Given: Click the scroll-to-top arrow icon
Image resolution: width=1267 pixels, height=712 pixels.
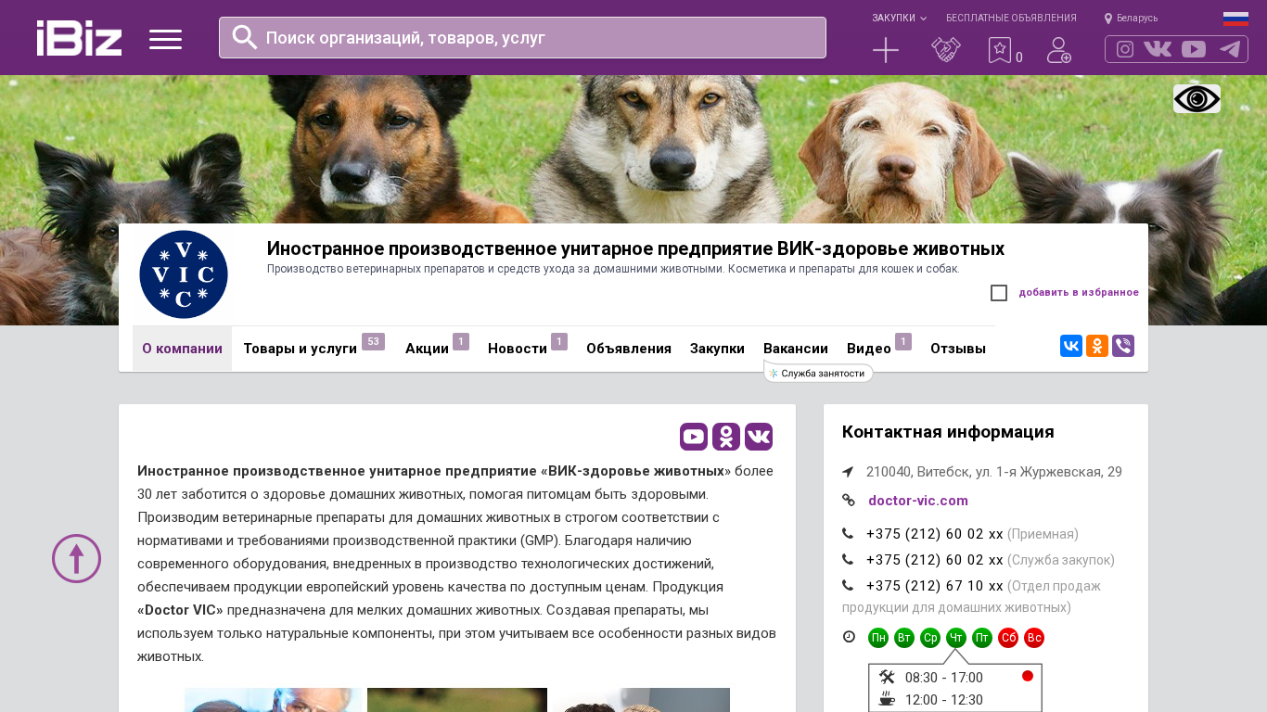Looking at the screenshot, I should pos(76,558).
